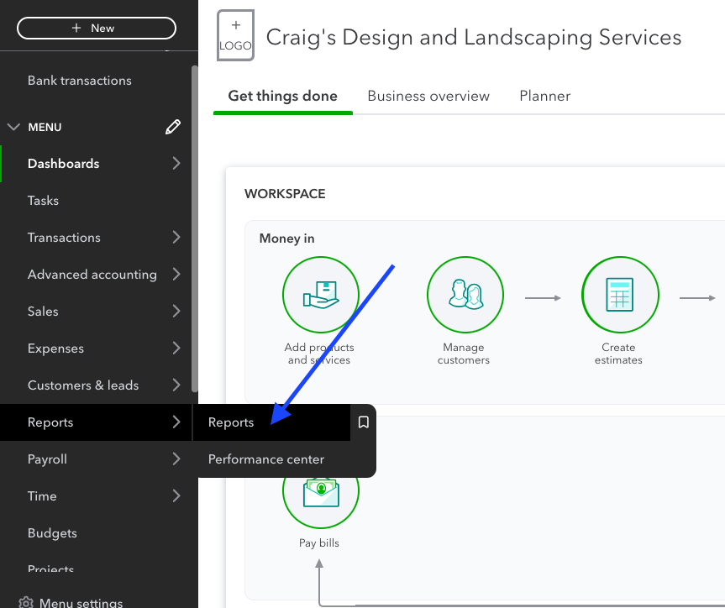
Task: Select Performance center from the flyout
Action: tap(266, 459)
